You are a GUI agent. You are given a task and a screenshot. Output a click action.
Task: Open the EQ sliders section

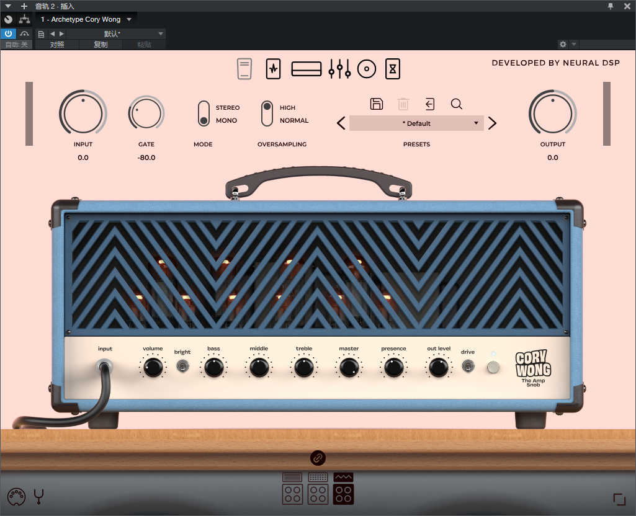339,69
